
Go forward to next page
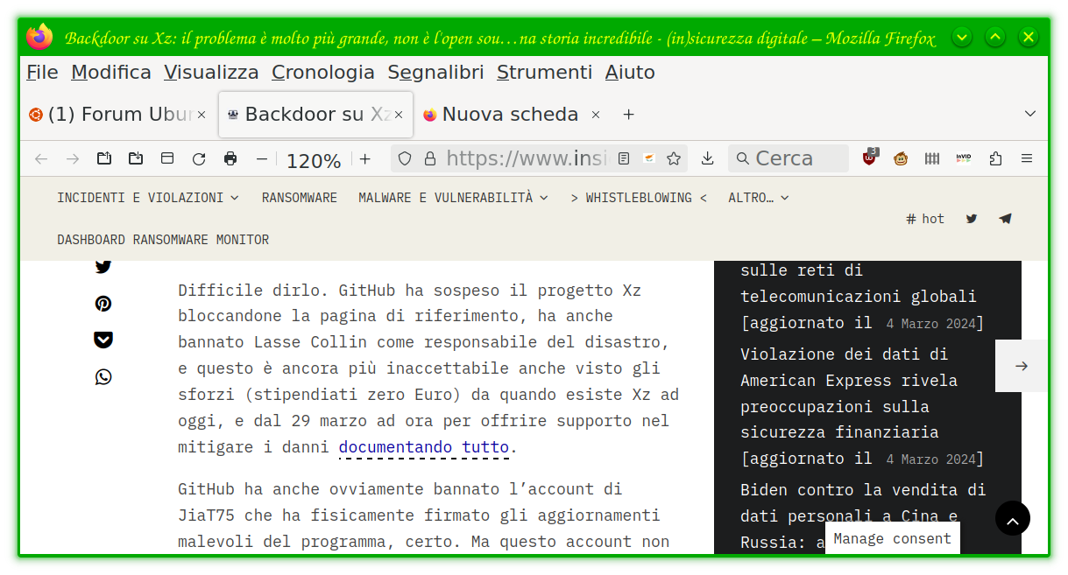[x=73, y=158]
